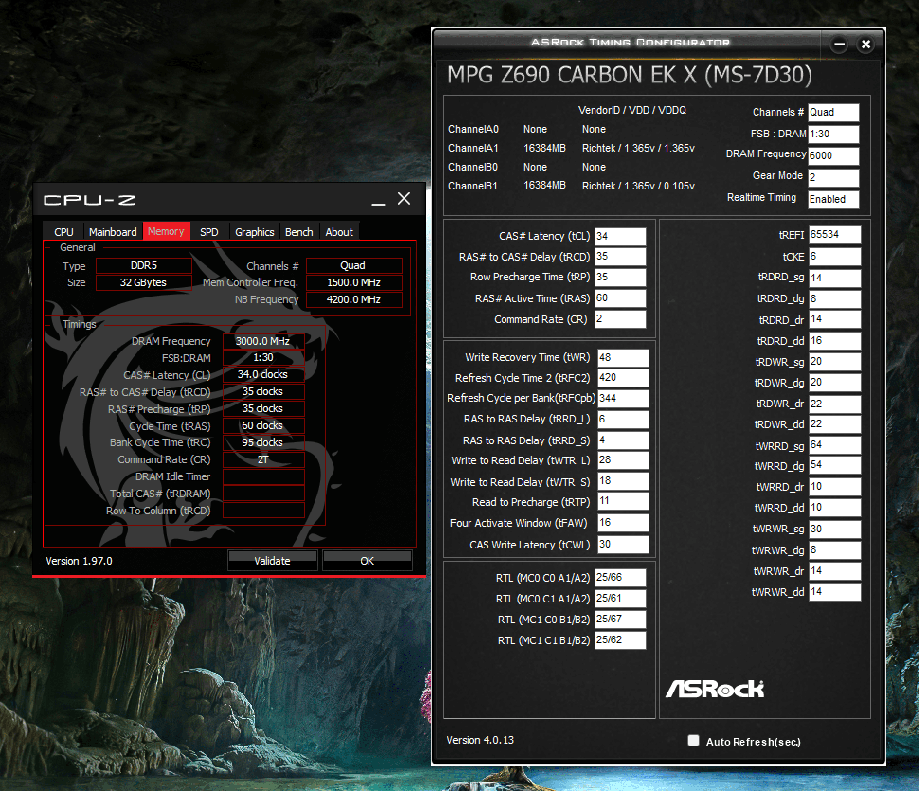Switch to the Graphics tab in CPU-Z

pyautogui.click(x=255, y=232)
